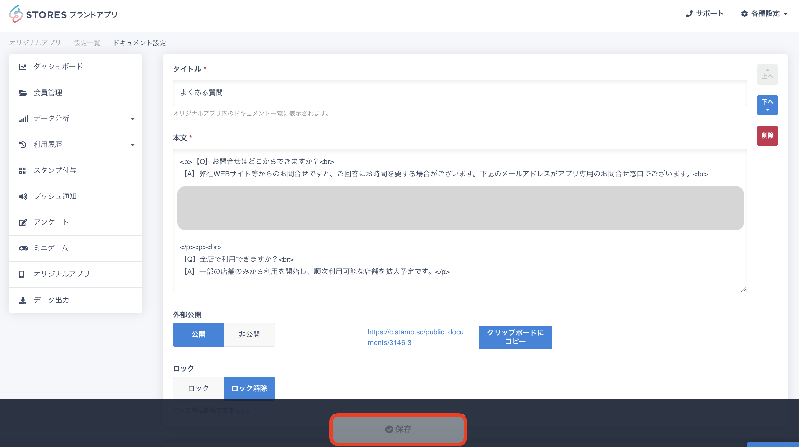The height and width of the screenshot is (447, 799).
Task: Click the stamp QR code icon
Action: [23, 171]
